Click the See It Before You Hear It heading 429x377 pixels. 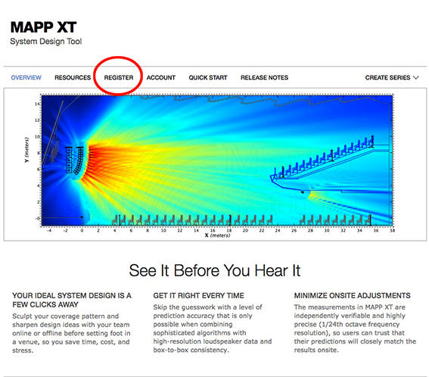coord(215,270)
